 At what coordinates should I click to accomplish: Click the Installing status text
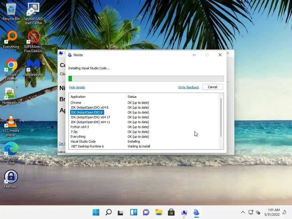tap(134, 141)
